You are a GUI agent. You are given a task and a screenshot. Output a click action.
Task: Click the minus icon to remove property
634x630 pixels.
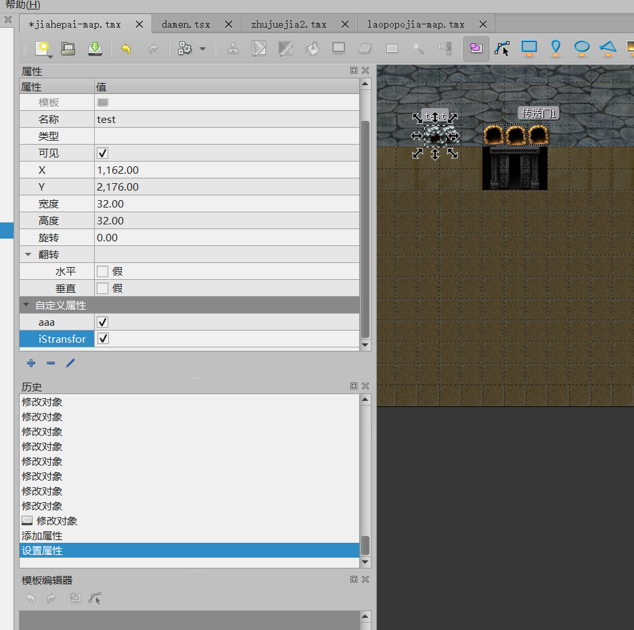(x=51, y=363)
